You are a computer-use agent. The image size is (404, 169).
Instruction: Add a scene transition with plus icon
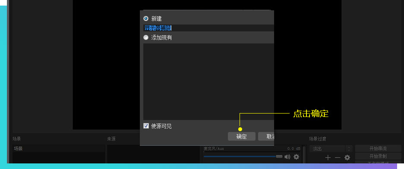tap(328, 157)
